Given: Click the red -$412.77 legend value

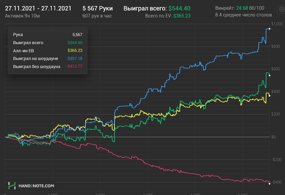Looking at the screenshot, I should click(x=74, y=66).
